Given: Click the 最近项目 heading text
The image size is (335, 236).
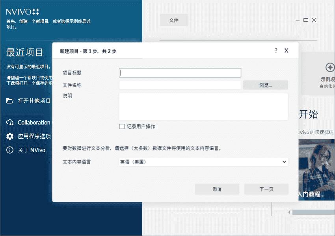Looking at the screenshot, I should [x=24, y=52].
